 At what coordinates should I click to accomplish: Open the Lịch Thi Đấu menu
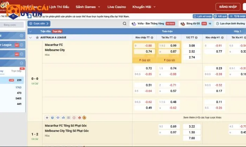[x=59, y=7]
